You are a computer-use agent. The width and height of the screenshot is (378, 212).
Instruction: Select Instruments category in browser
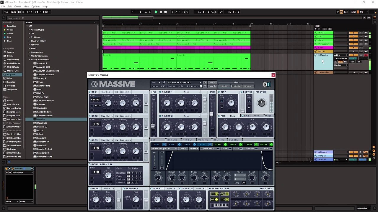click(x=13, y=60)
